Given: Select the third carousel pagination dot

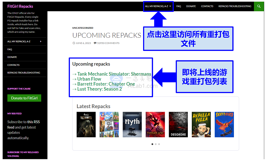Looking at the screenshot, I should pos(159,144).
